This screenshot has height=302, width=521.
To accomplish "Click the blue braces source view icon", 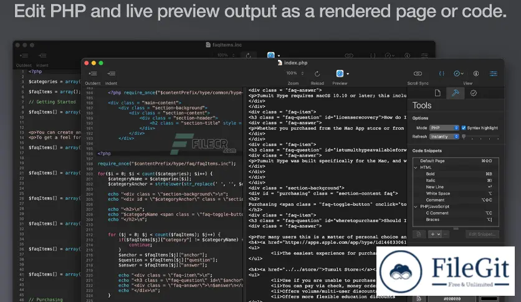I will [x=442, y=74].
